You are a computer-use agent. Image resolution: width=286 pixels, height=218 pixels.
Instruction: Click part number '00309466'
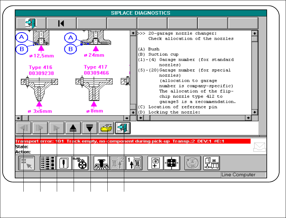[96, 73]
